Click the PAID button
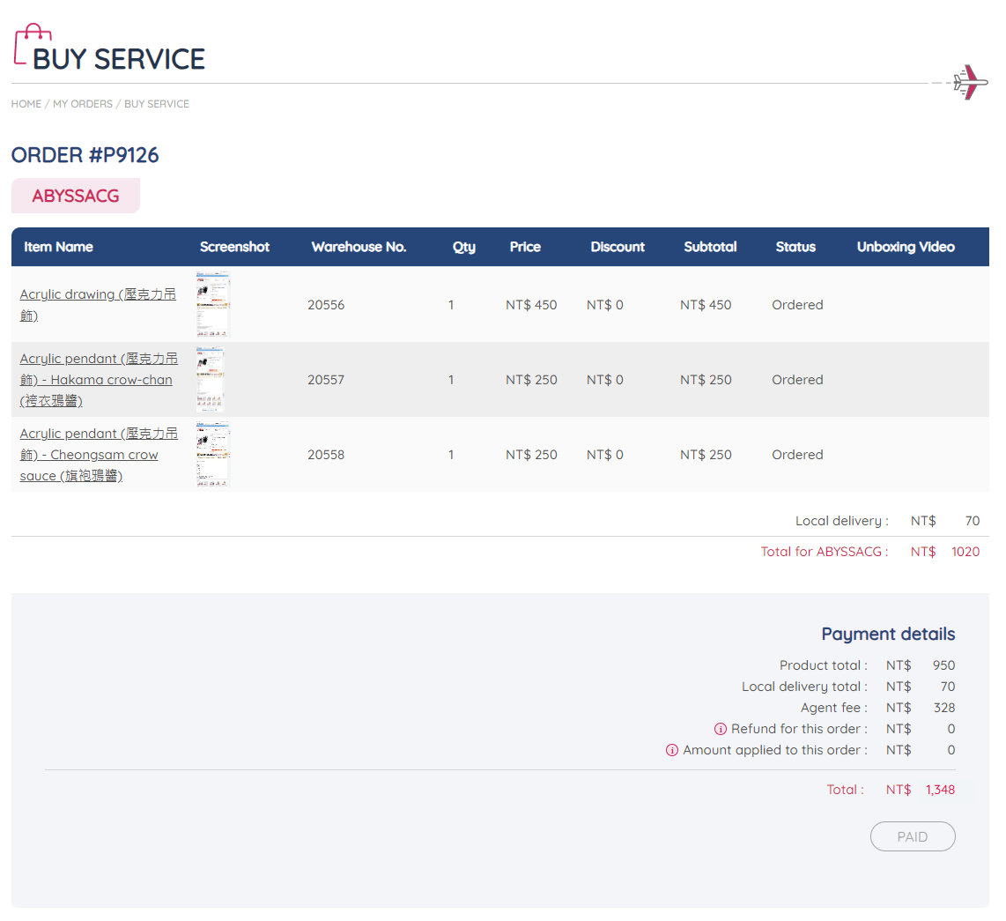The image size is (1006, 921). [x=912, y=836]
